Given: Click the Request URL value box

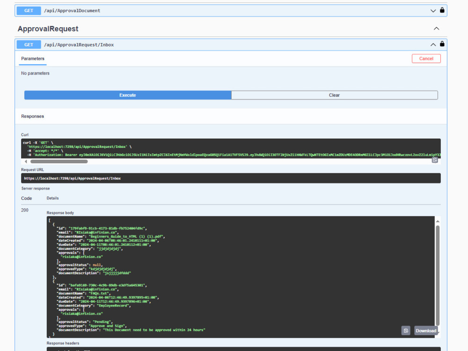Looking at the screenshot, I should pyautogui.click(x=231, y=178).
